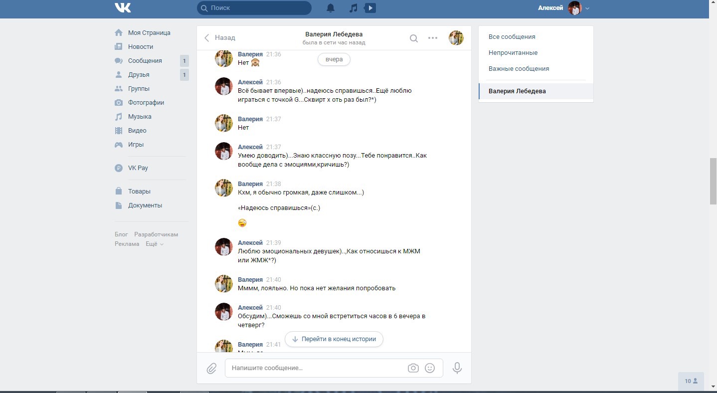Click the Блог footer link

coord(121,234)
